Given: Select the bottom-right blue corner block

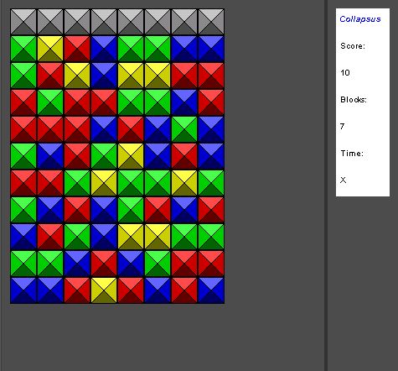Looking at the screenshot, I should coord(211,290).
